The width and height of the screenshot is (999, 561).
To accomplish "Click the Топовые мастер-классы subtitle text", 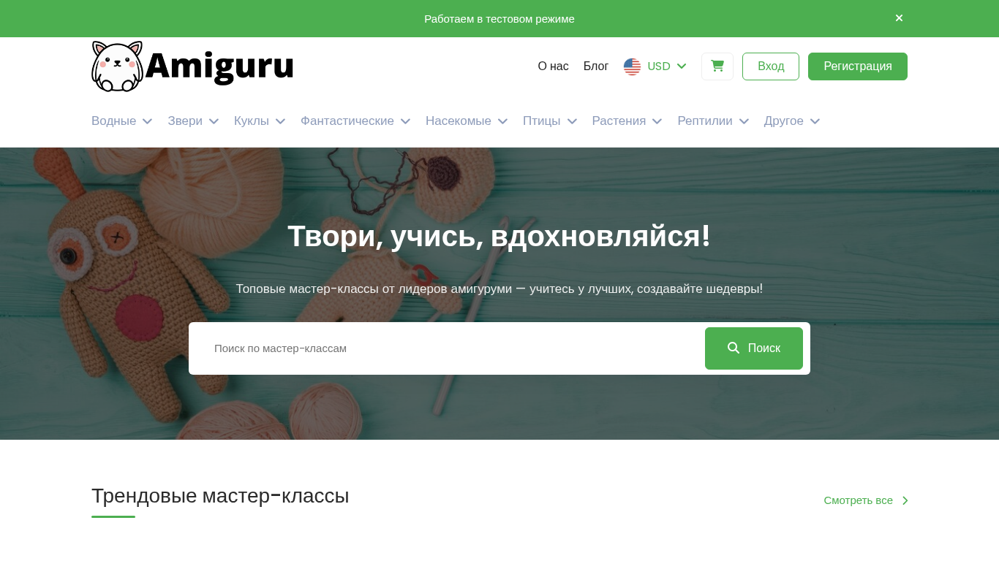I will [x=499, y=289].
